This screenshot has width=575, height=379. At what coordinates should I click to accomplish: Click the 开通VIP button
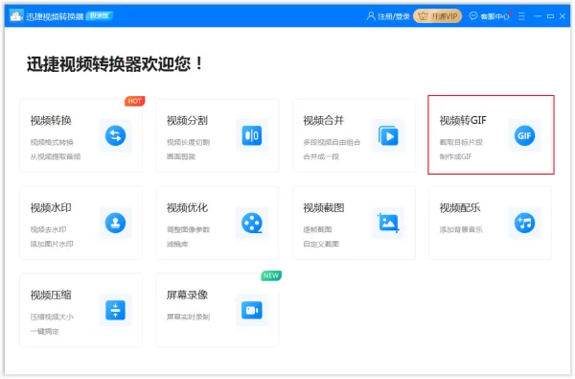438,16
